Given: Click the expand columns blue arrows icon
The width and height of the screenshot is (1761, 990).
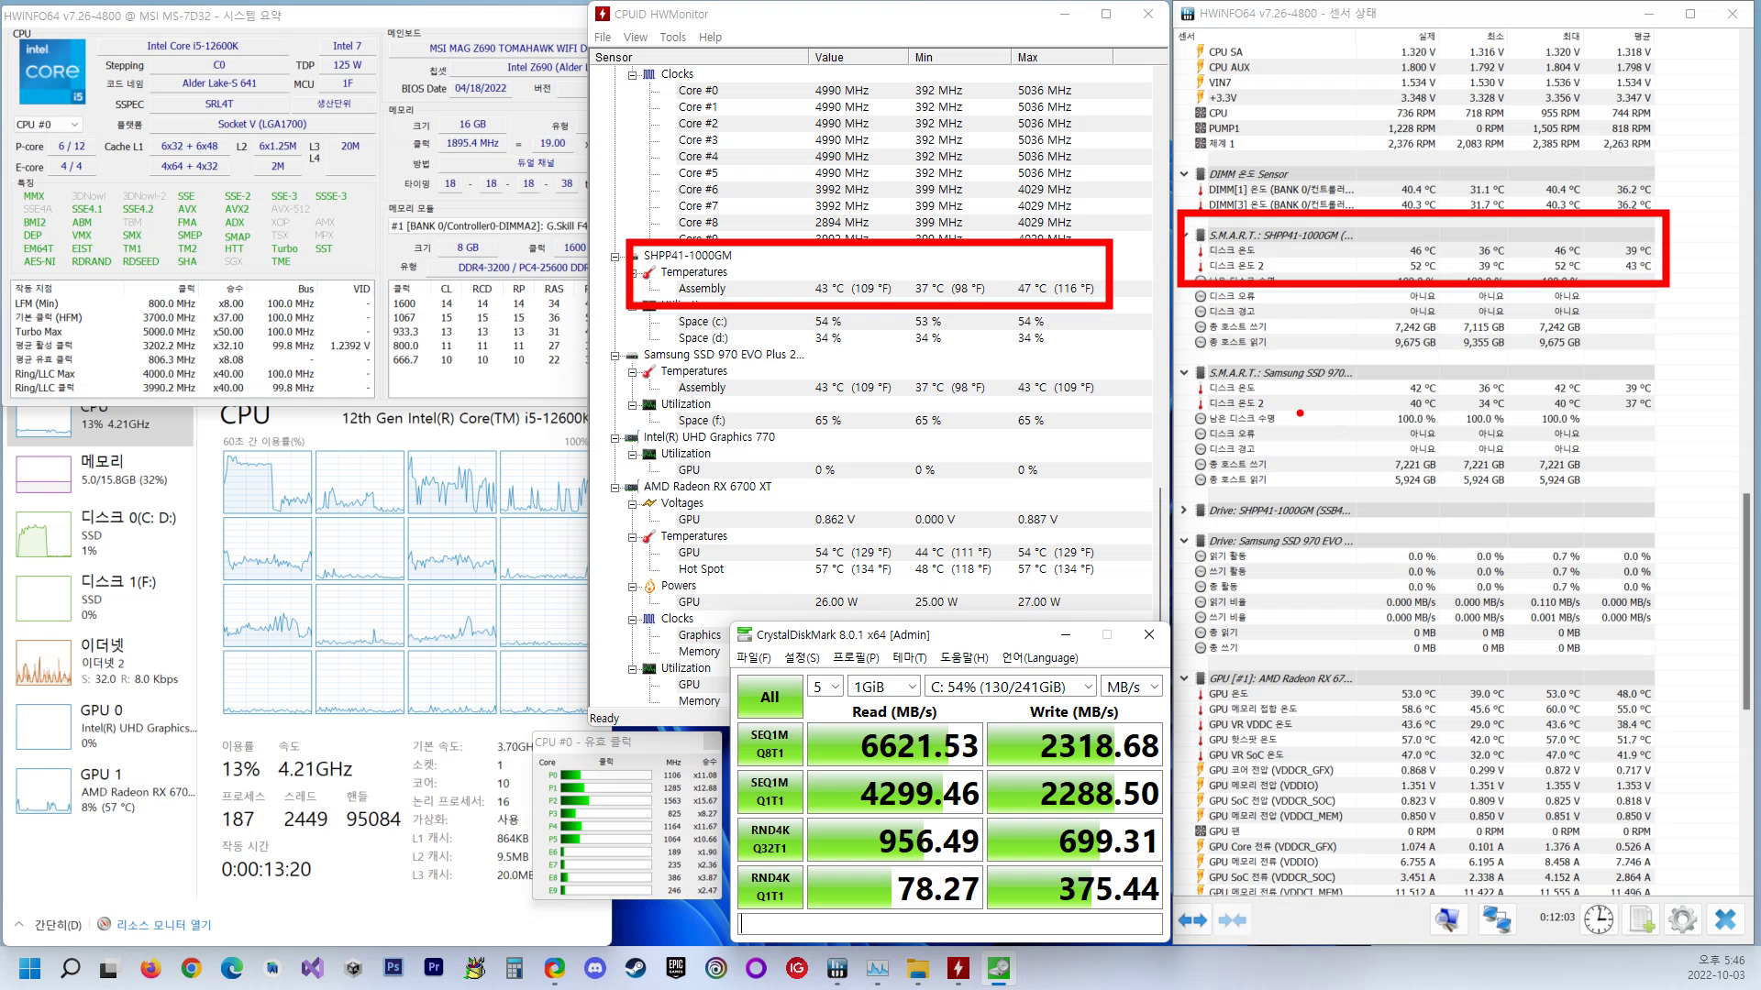Looking at the screenshot, I should pyautogui.click(x=1192, y=919).
